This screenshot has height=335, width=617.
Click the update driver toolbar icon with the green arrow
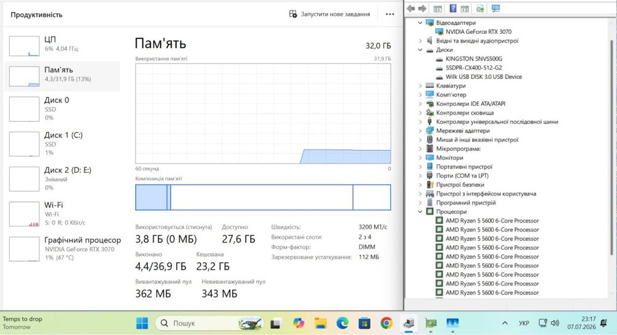coord(479,8)
